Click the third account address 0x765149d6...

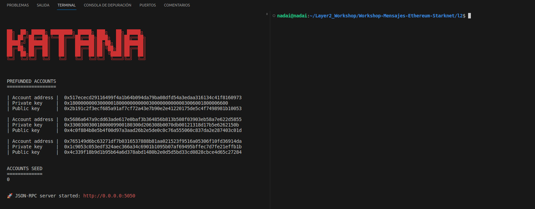click(x=153, y=141)
